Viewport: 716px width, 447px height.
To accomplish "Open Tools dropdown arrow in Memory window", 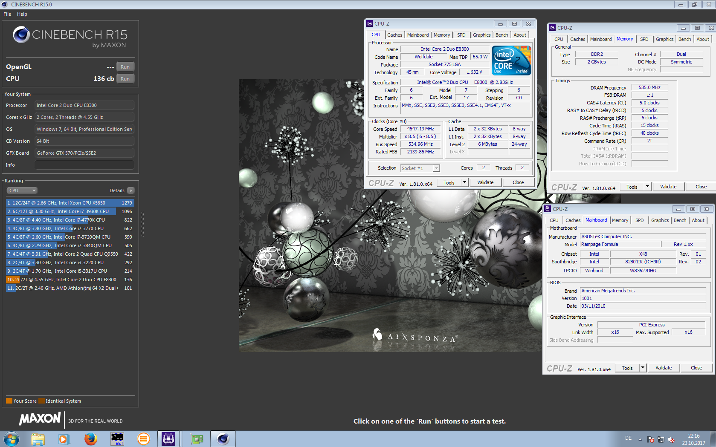I will tap(647, 187).
